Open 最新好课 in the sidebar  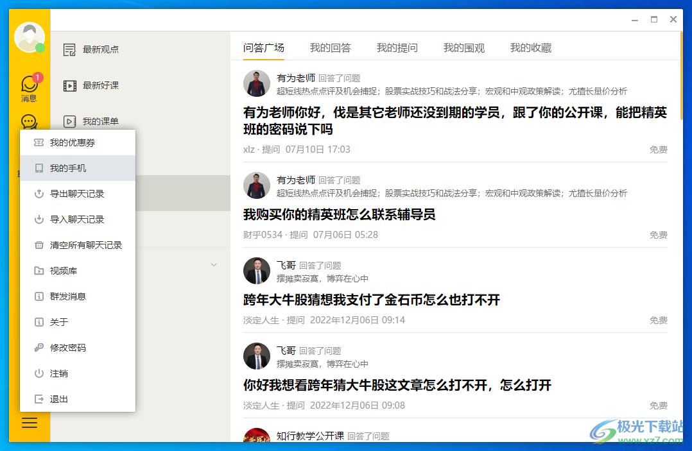point(101,85)
